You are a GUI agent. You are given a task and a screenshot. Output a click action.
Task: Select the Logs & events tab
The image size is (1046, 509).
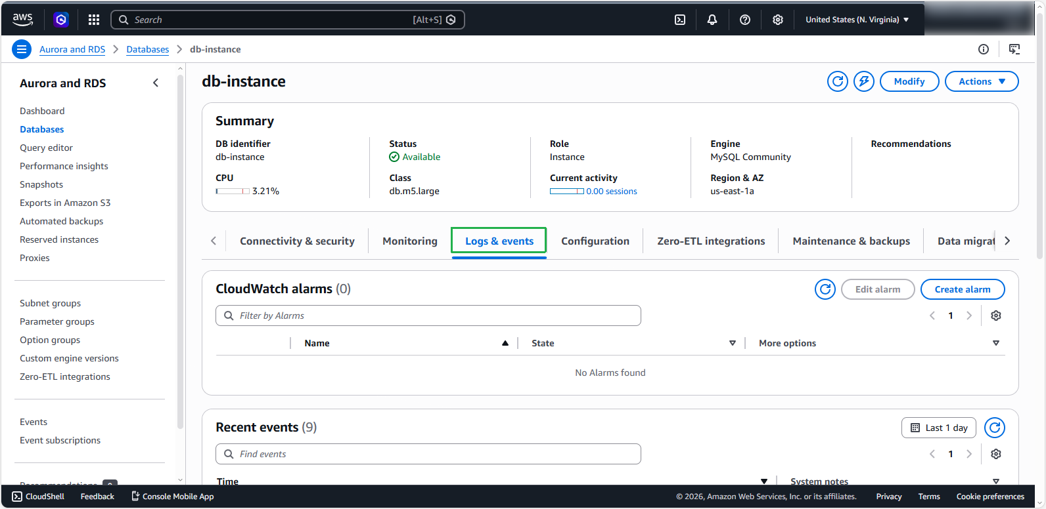(x=499, y=241)
